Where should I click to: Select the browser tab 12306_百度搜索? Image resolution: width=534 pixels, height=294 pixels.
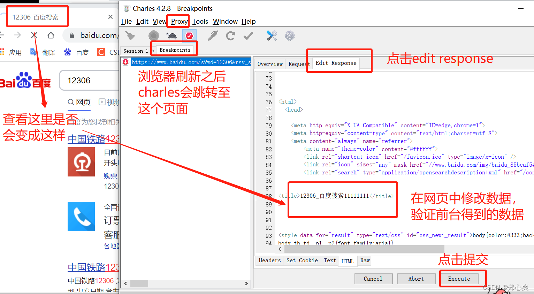pos(36,17)
